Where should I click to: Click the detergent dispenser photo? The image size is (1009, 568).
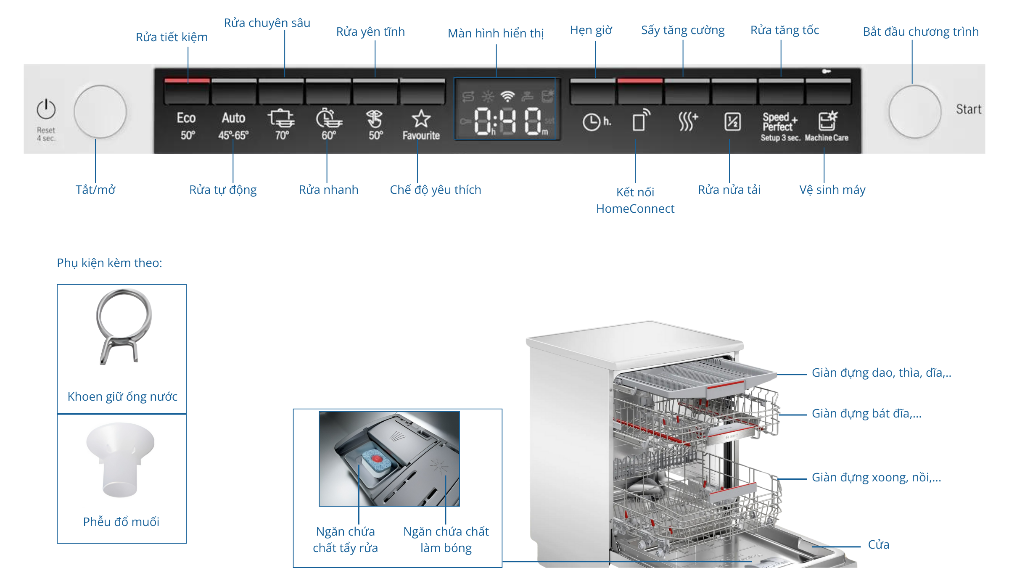[x=389, y=459]
